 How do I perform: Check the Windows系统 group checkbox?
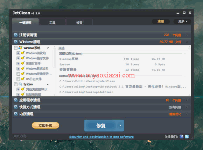click(16, 48)
